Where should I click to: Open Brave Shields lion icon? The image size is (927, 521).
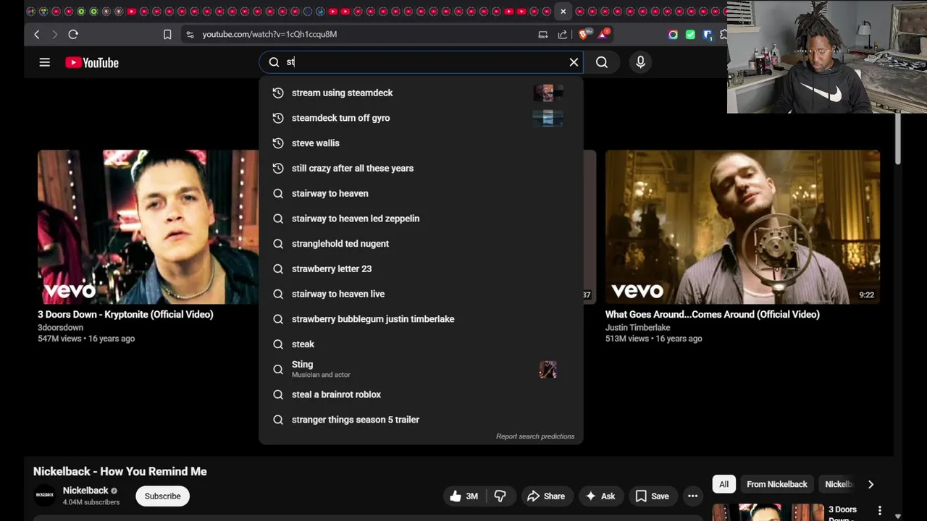[584, 34]
